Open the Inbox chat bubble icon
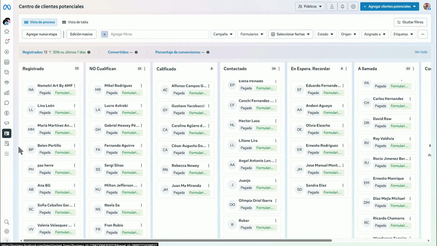Screen dimensions: 437x246 (7, 103)
